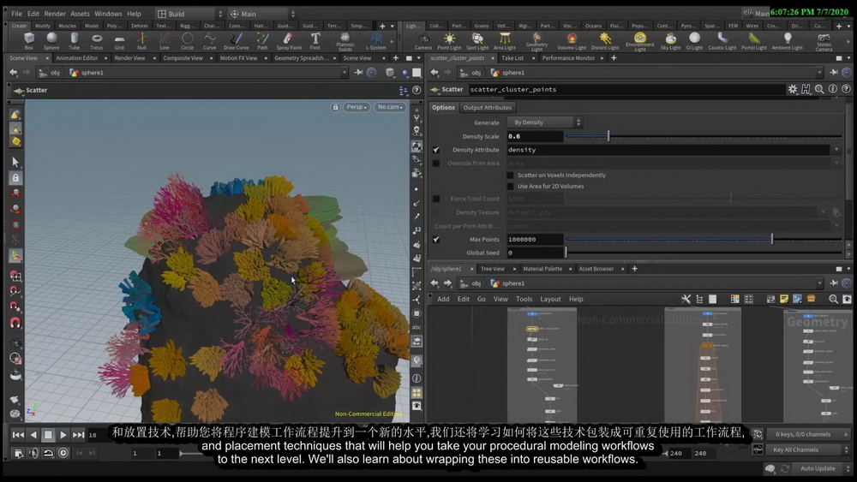Add a Camera from the shelf
Screen dimensions: 857x482
click(x=423, y=41)
